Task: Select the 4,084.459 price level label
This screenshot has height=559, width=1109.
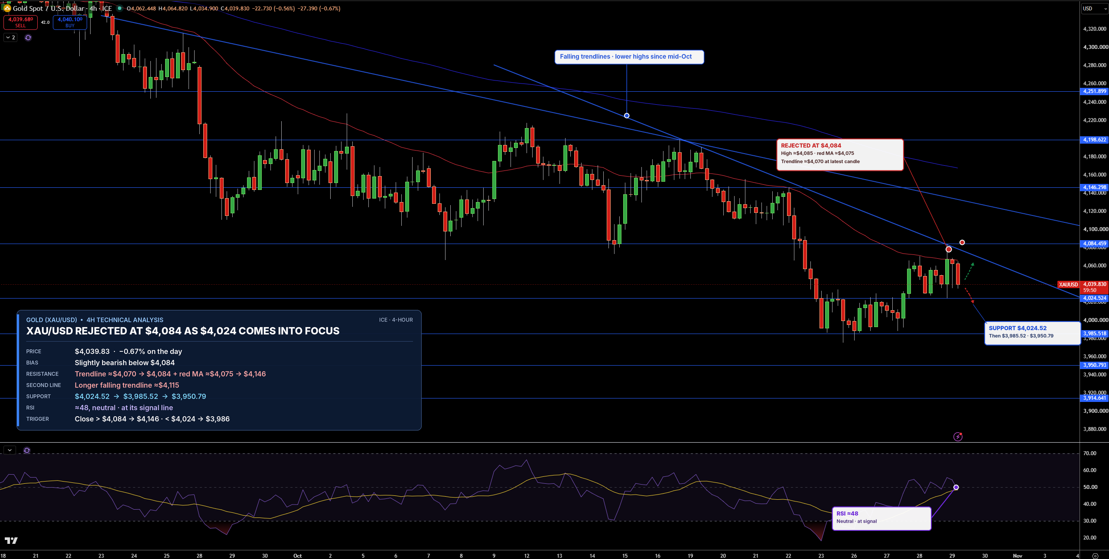Action: [x=1094, y=244]
